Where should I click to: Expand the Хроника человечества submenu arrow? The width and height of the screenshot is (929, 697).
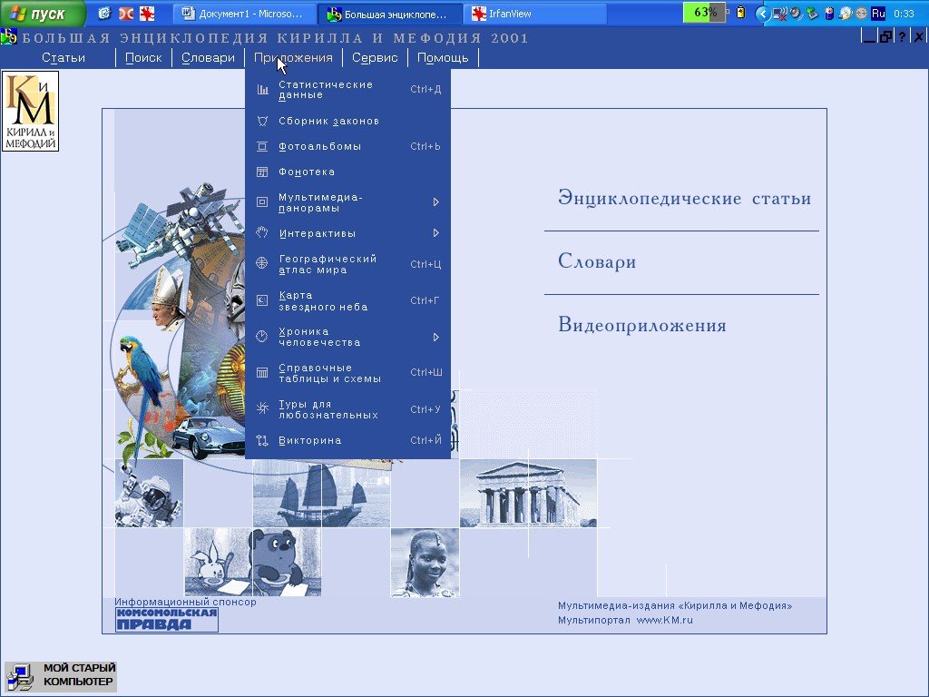pyautogui.click(x=436, y=337)
